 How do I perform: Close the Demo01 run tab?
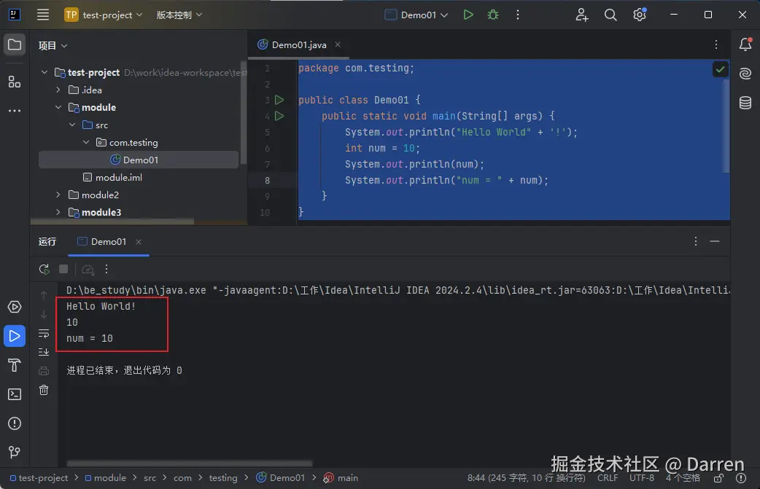[x=139, y=242]
